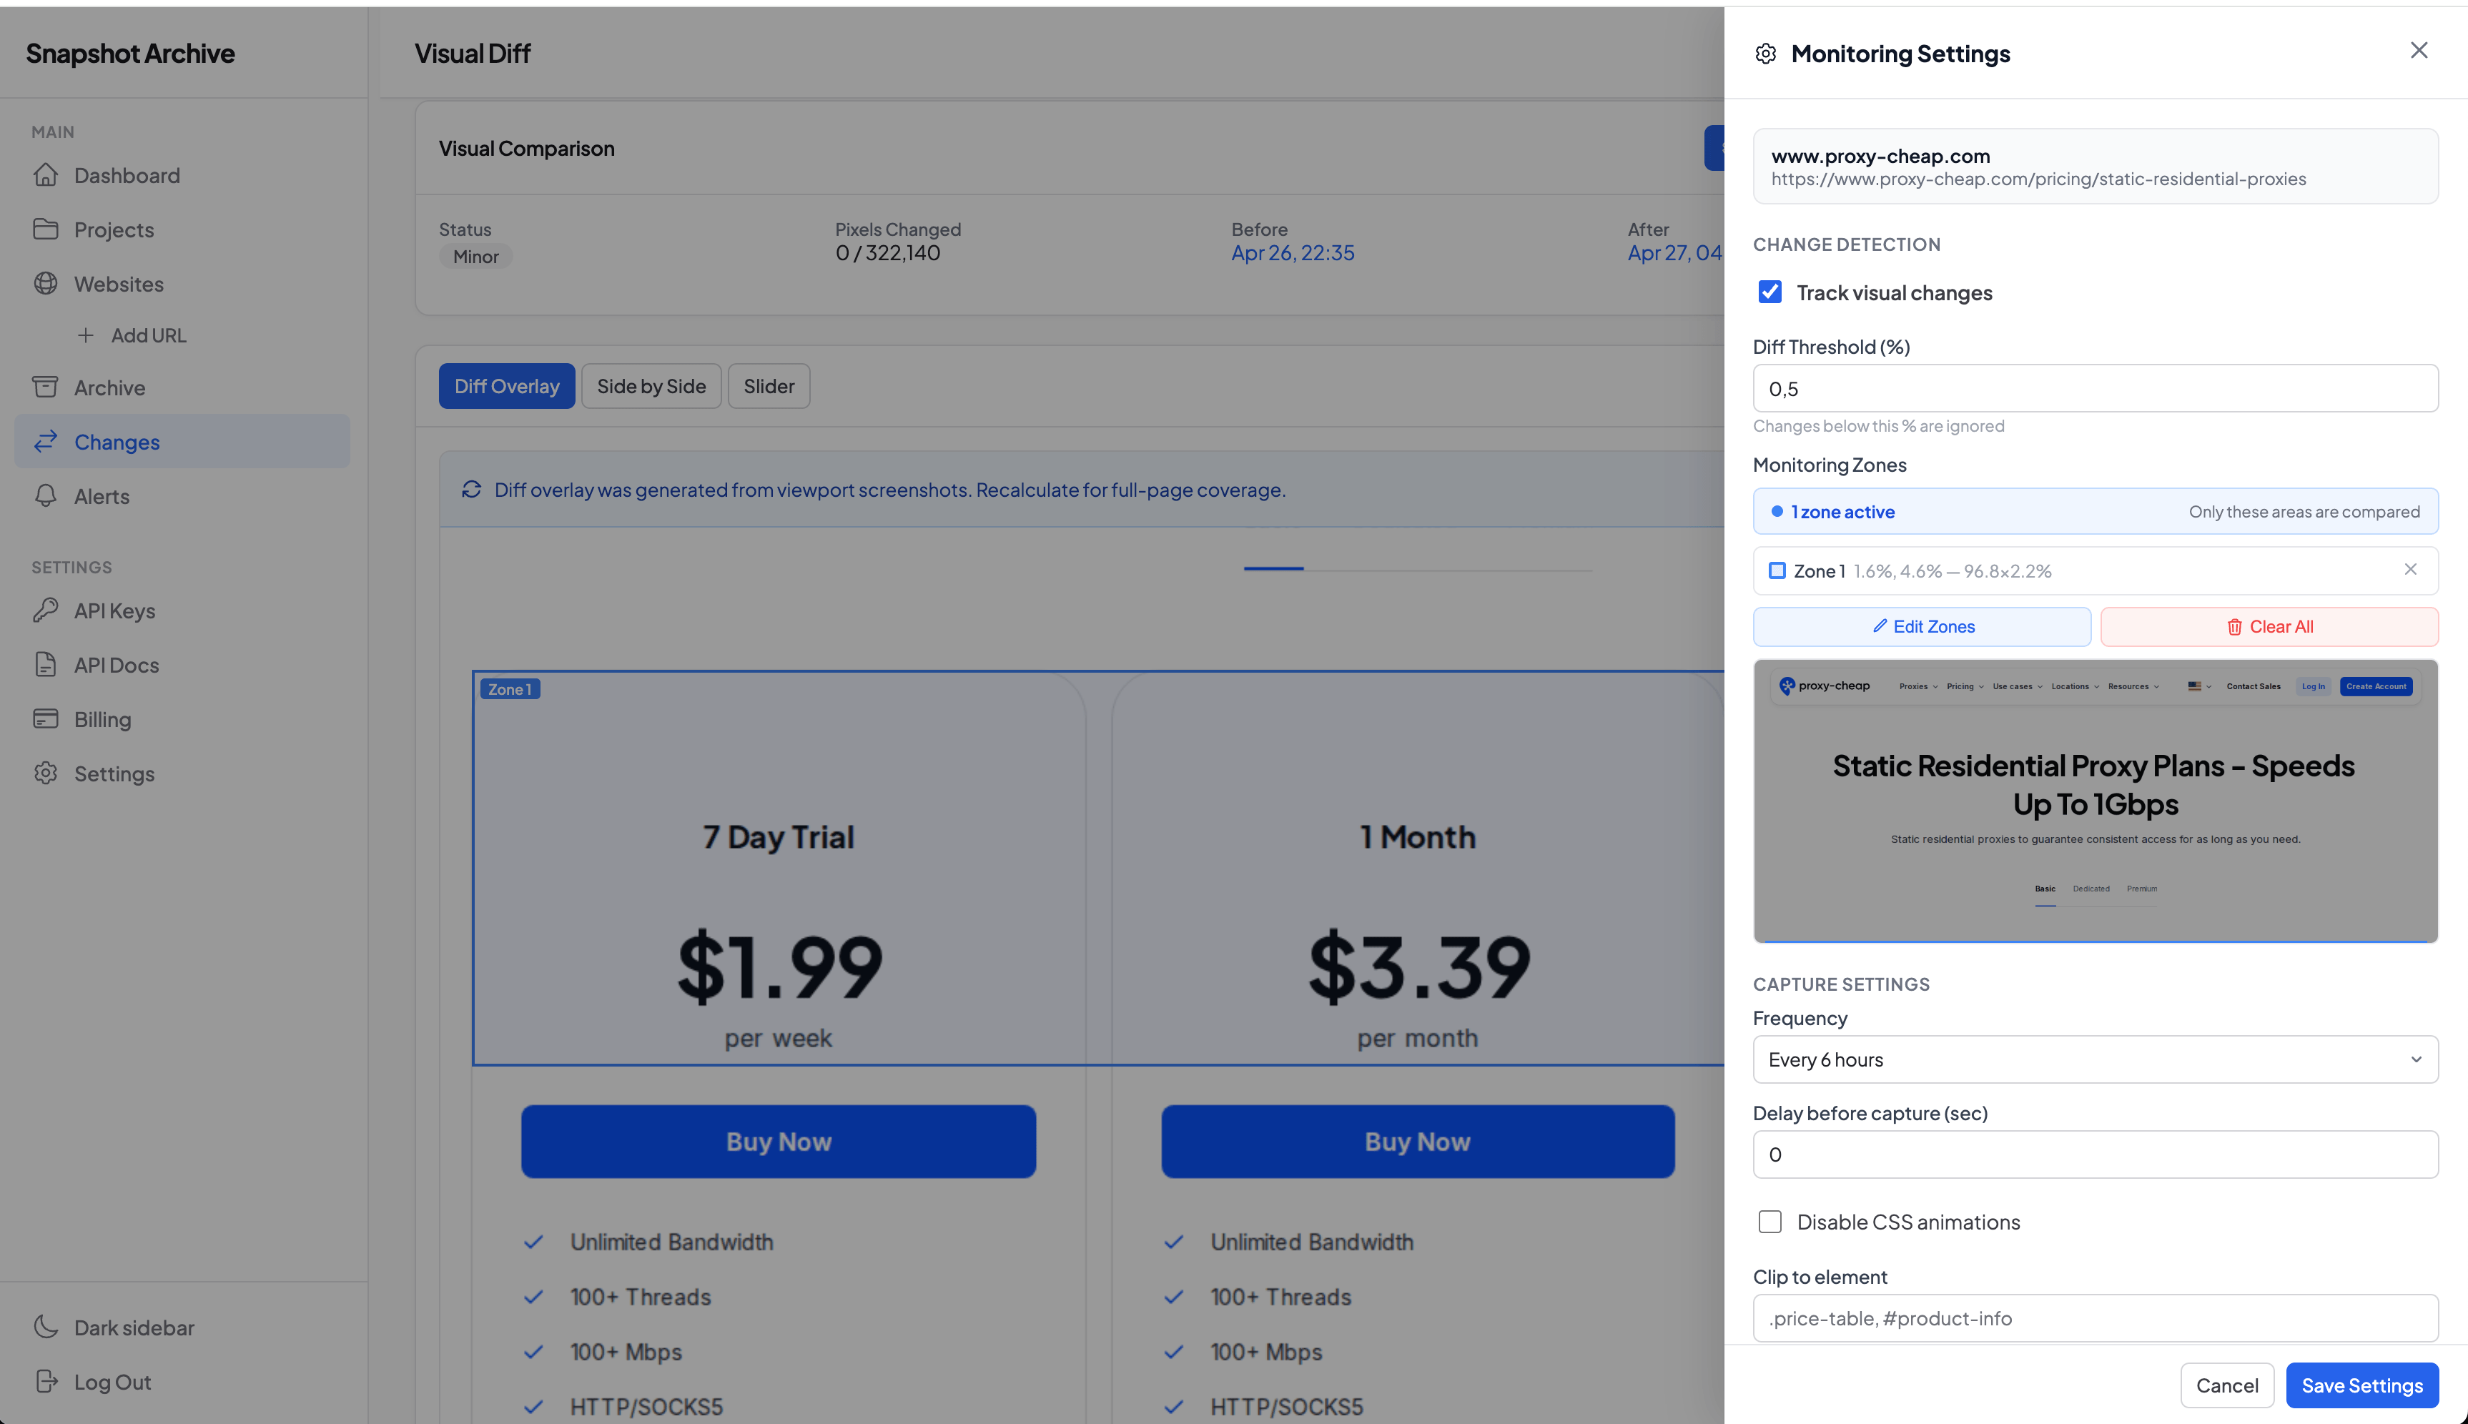
Task: Click the Save Settings button
Action: (x=2361, y=1385)
